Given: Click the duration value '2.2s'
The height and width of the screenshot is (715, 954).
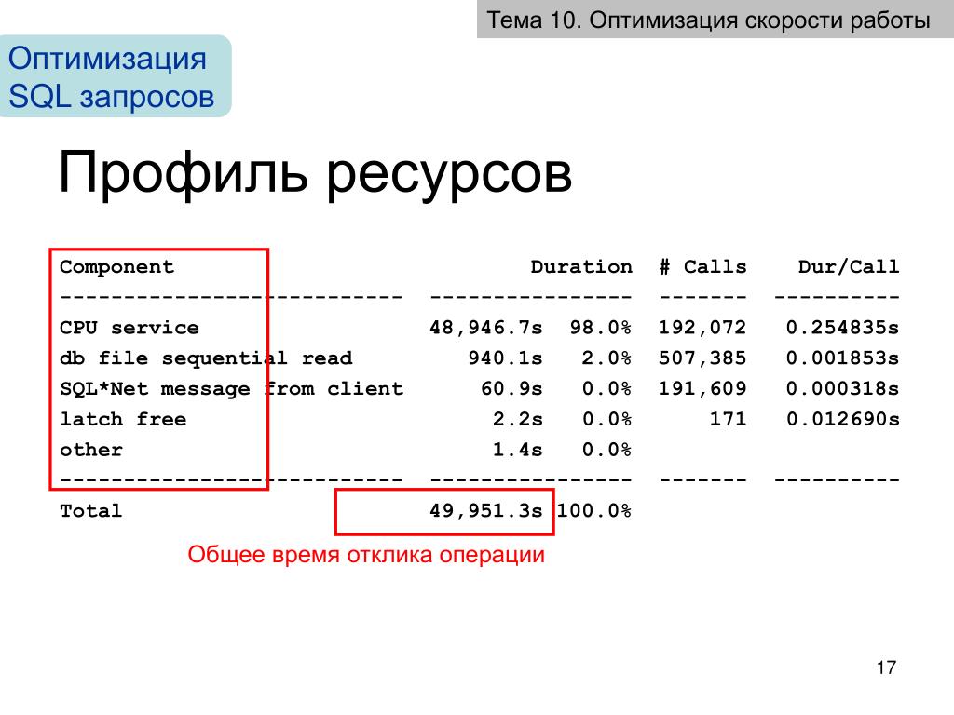Looking at the screenshot, I should pyautogui.click(x=517, y=419).
